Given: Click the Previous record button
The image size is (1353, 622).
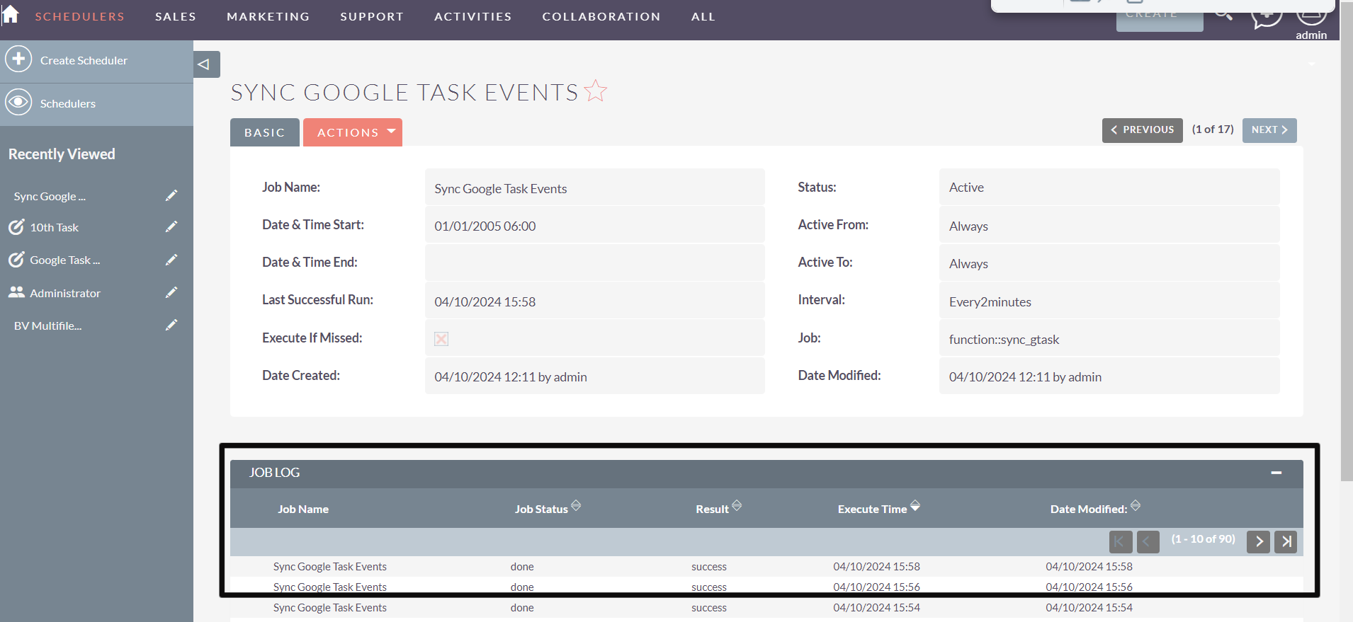Looking at the screenshot, I should point(1143,130).
